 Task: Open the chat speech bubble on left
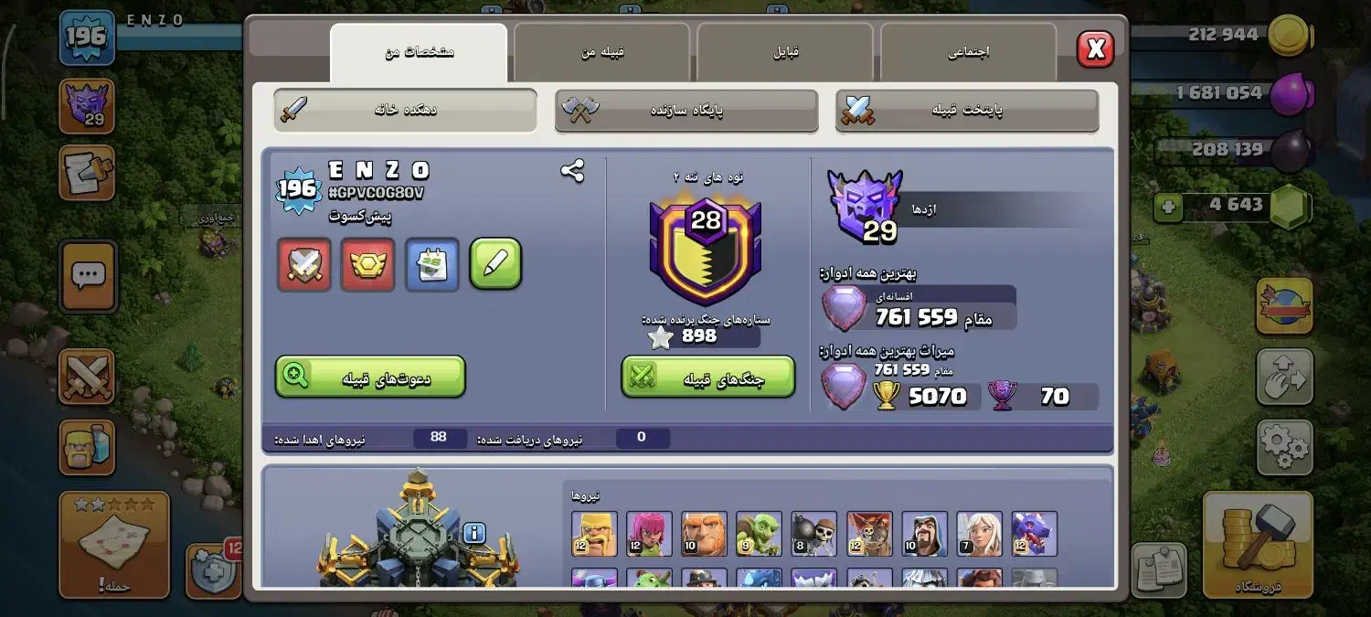(x=88, y=276)
